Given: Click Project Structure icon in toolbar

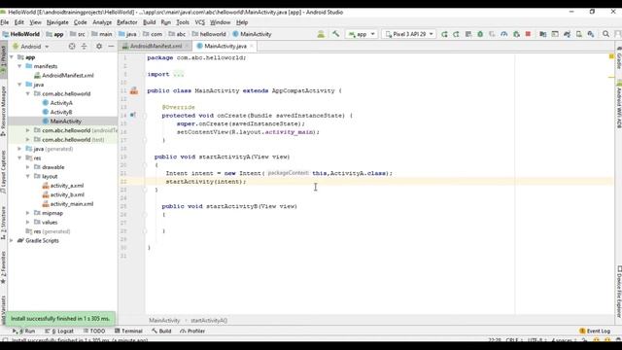Looking at the screenshot, I should tap(542, 34).
